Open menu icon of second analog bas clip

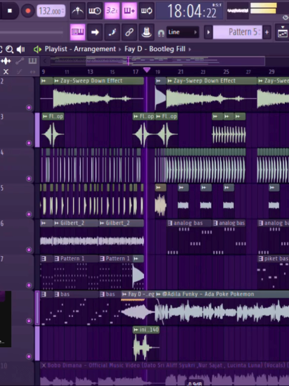coord(215,223)
